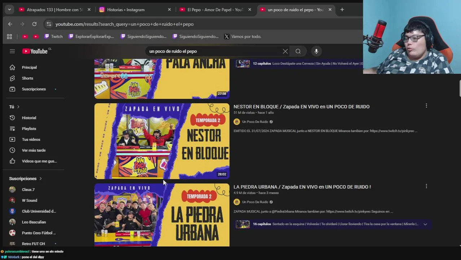Play the LA PIEDRA URBANA thumbnail
Viewport: 461px width, 260px height.
[162, 215]
